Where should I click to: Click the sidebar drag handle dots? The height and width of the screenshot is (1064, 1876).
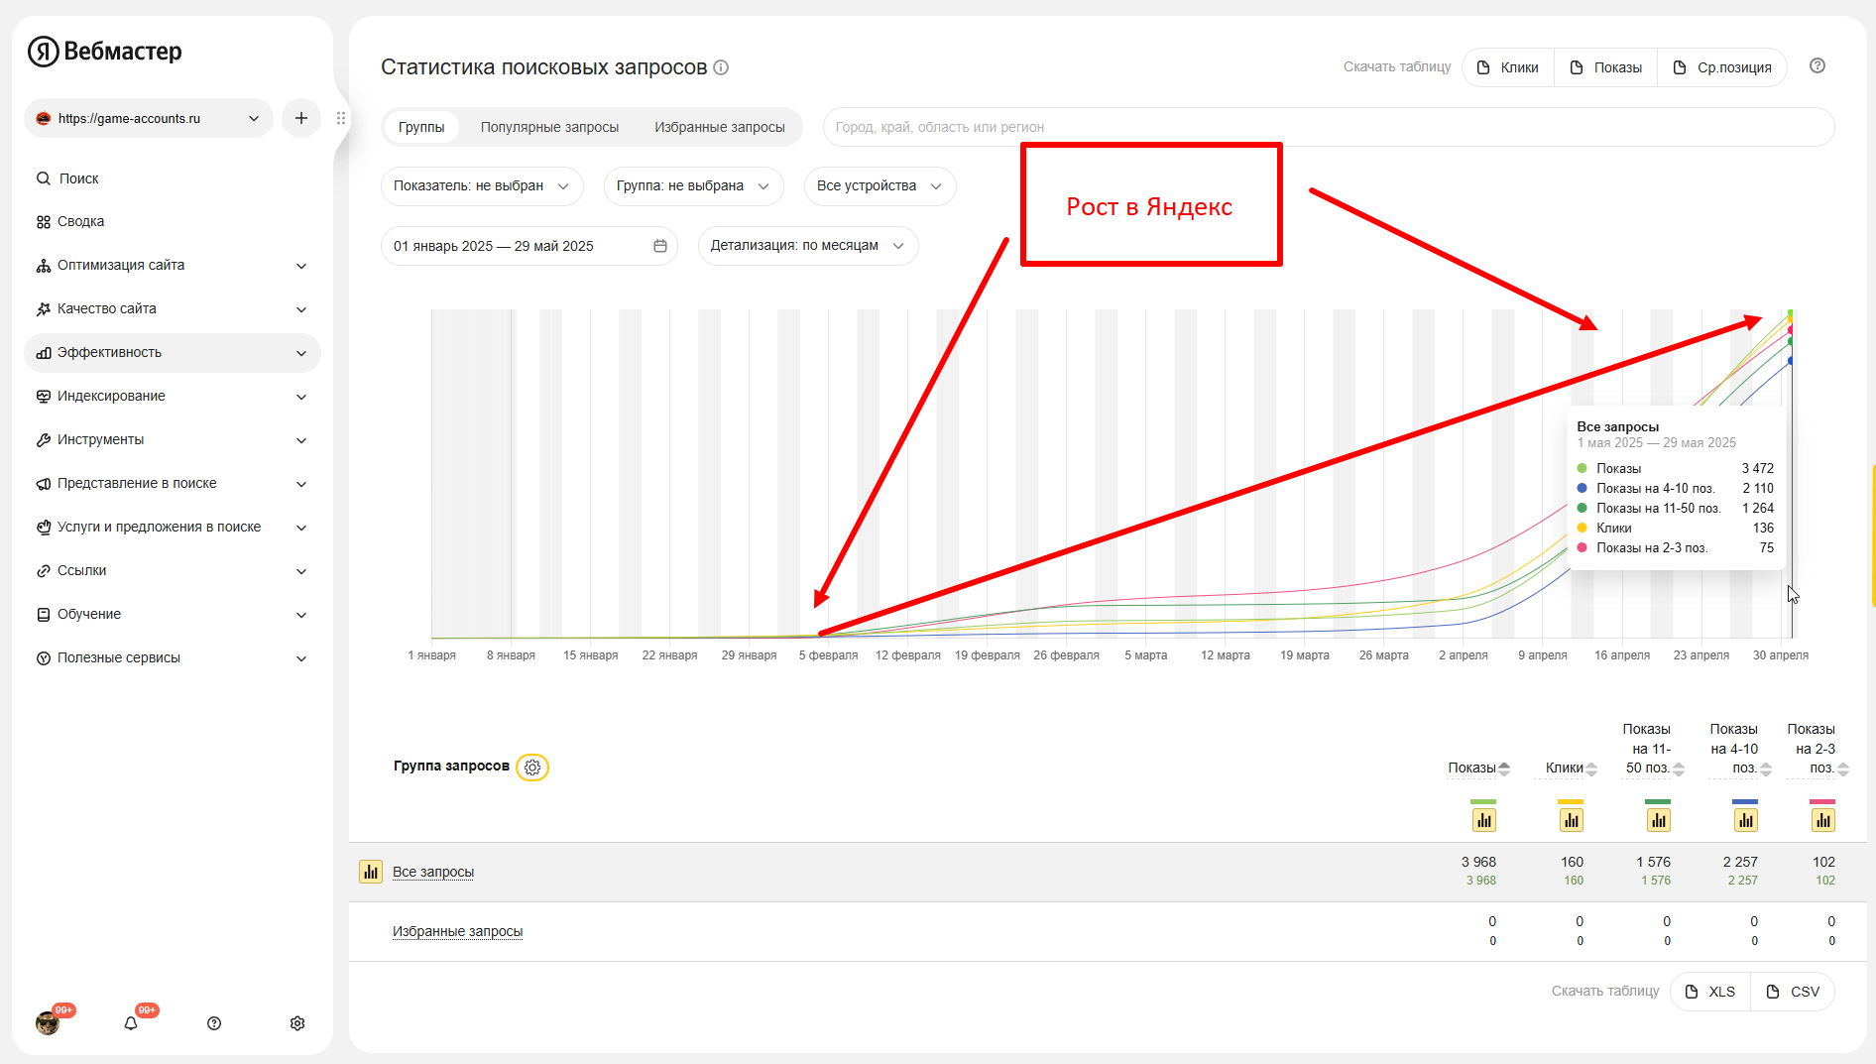(341, 118)
